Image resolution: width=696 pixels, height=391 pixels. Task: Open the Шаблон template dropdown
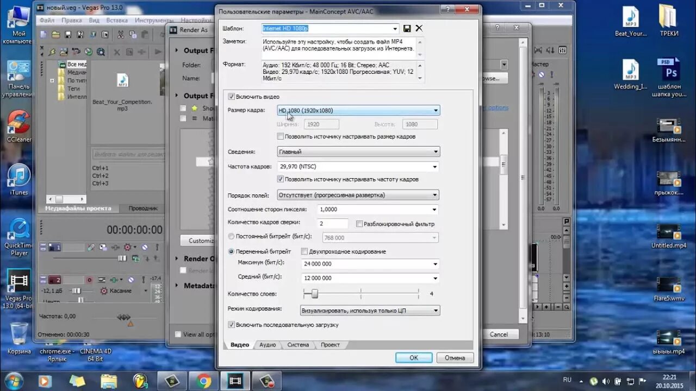click(x=395, y=28)
